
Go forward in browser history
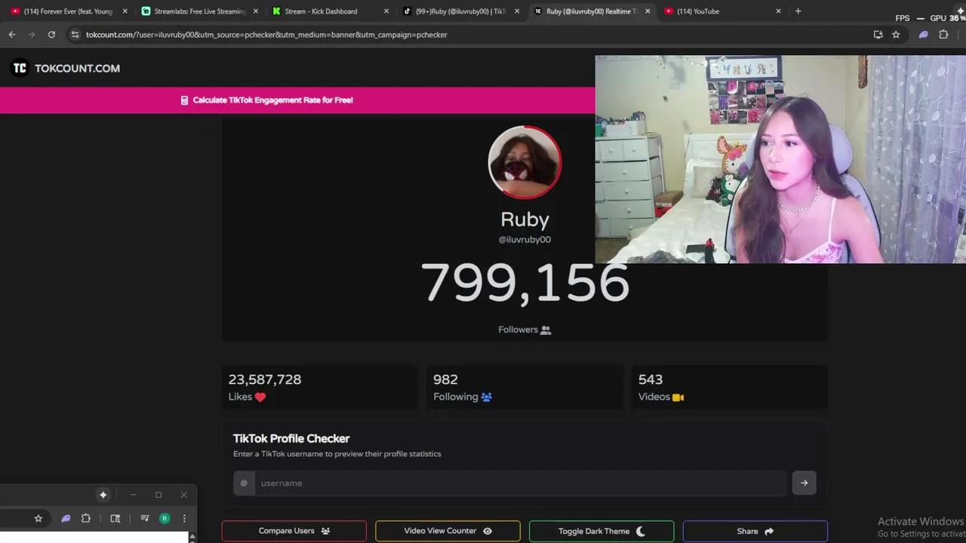coord(32,35)
